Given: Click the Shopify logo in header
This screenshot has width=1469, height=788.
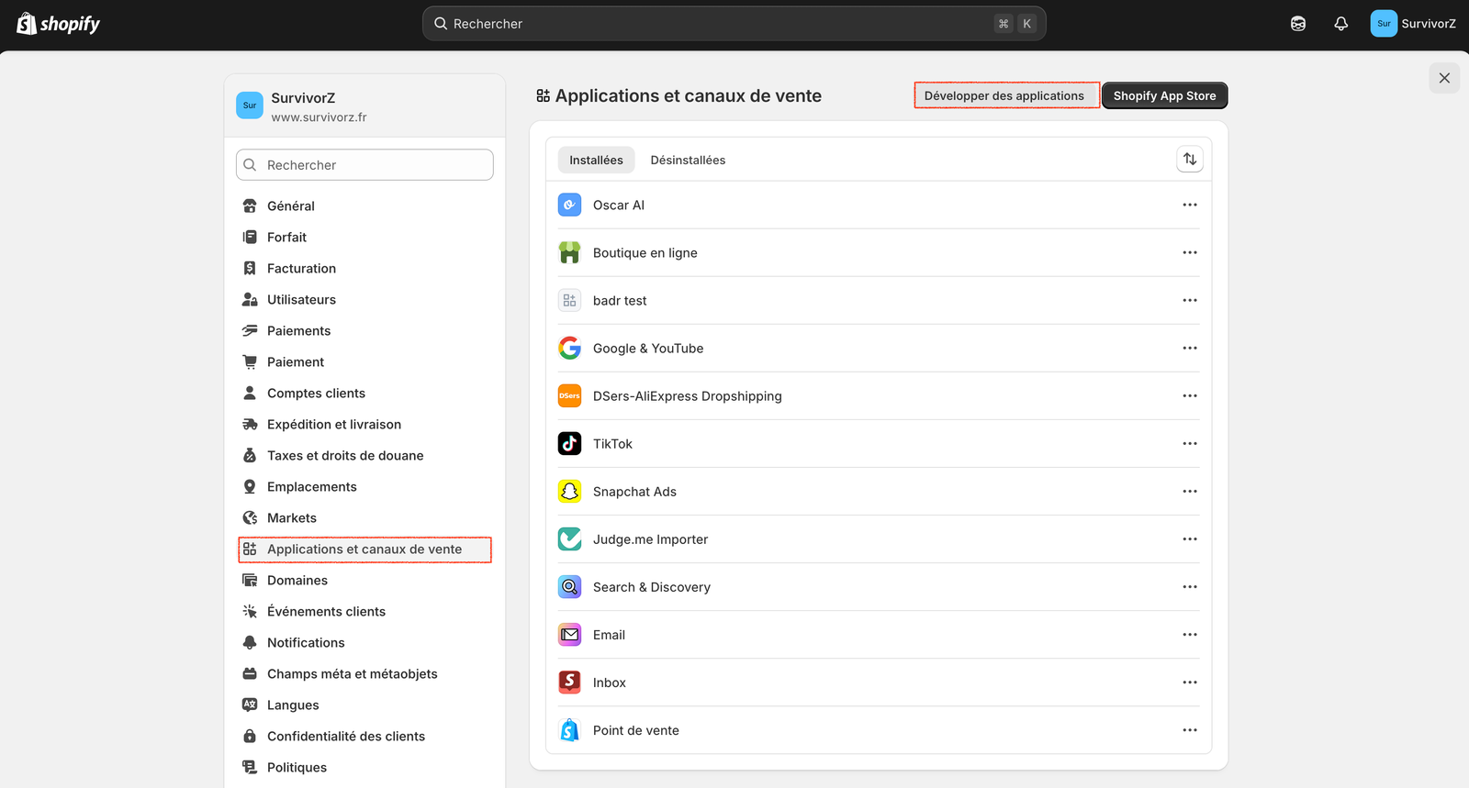Looking at the screenshot, I should (58, 24).
